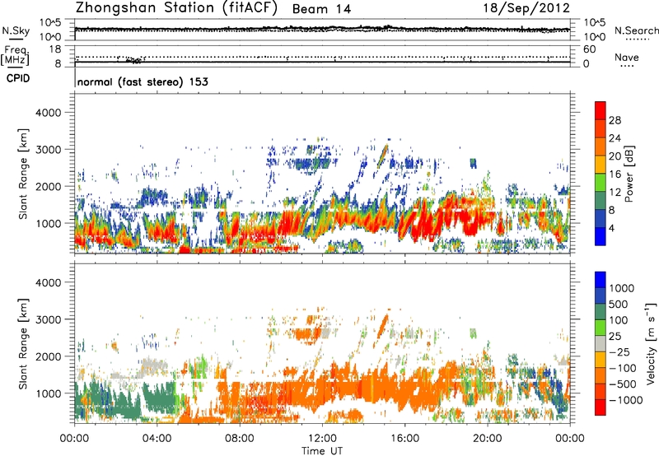The width and height of the screenshot is (659, 456).
Task: Click the "Time UT" axis label
Action: pos(322,450)
